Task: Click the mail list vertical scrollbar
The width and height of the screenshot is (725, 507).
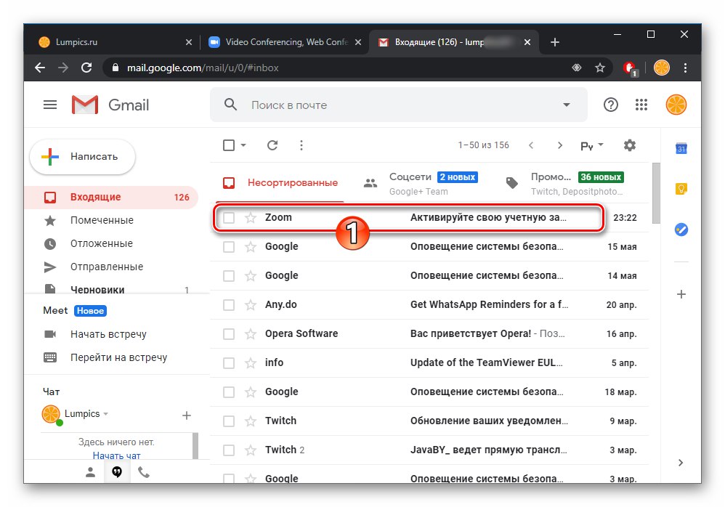Action: pyautogui.click(x=656, y=193)
